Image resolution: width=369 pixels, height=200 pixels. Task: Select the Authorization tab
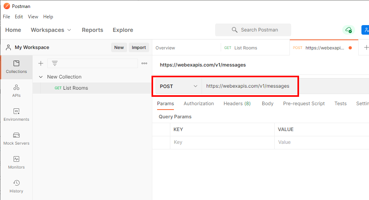(199, 104)
